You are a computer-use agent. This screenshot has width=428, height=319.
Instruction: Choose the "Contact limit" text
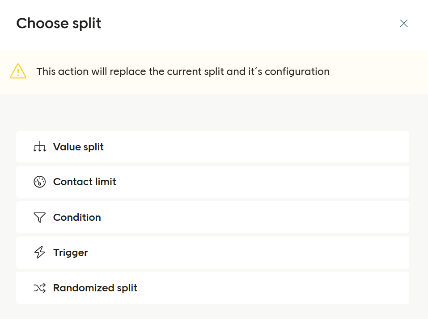pyautogui.click(x=85, y=182)
